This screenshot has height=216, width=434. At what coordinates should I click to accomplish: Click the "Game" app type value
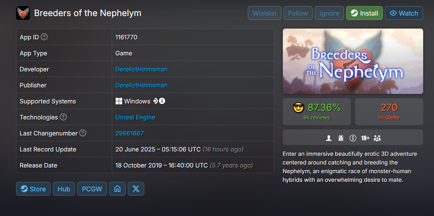coord(124,53)
